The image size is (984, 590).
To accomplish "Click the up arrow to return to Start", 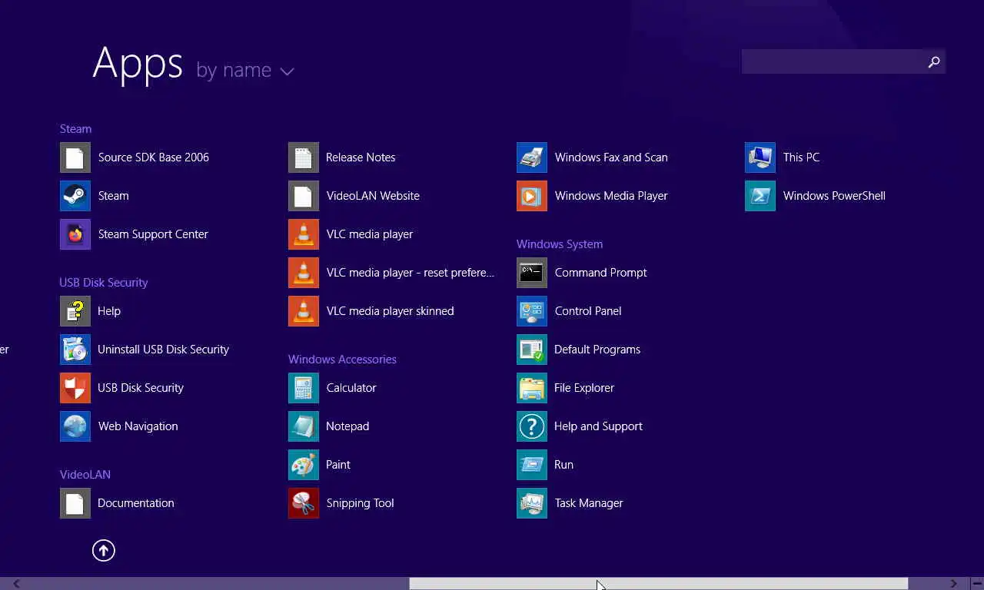I will [103, 550].
